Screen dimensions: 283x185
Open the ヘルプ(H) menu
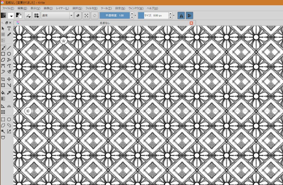152,8
